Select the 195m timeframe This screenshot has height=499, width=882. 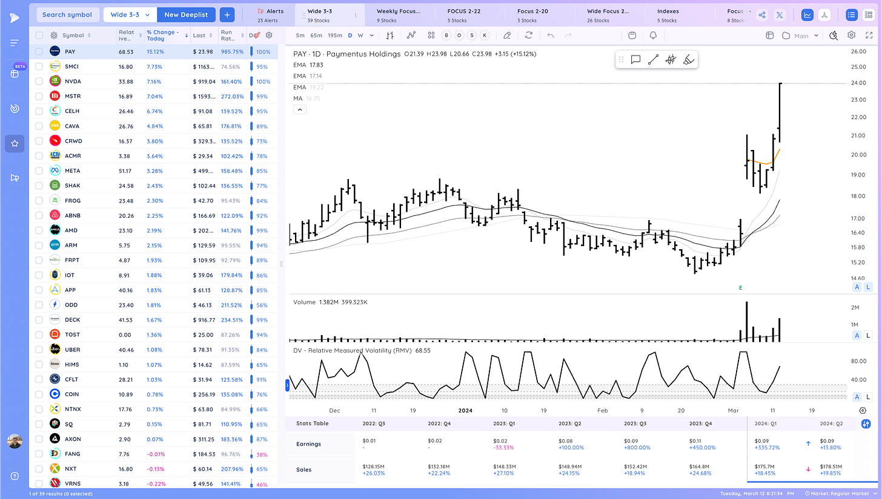334,36
